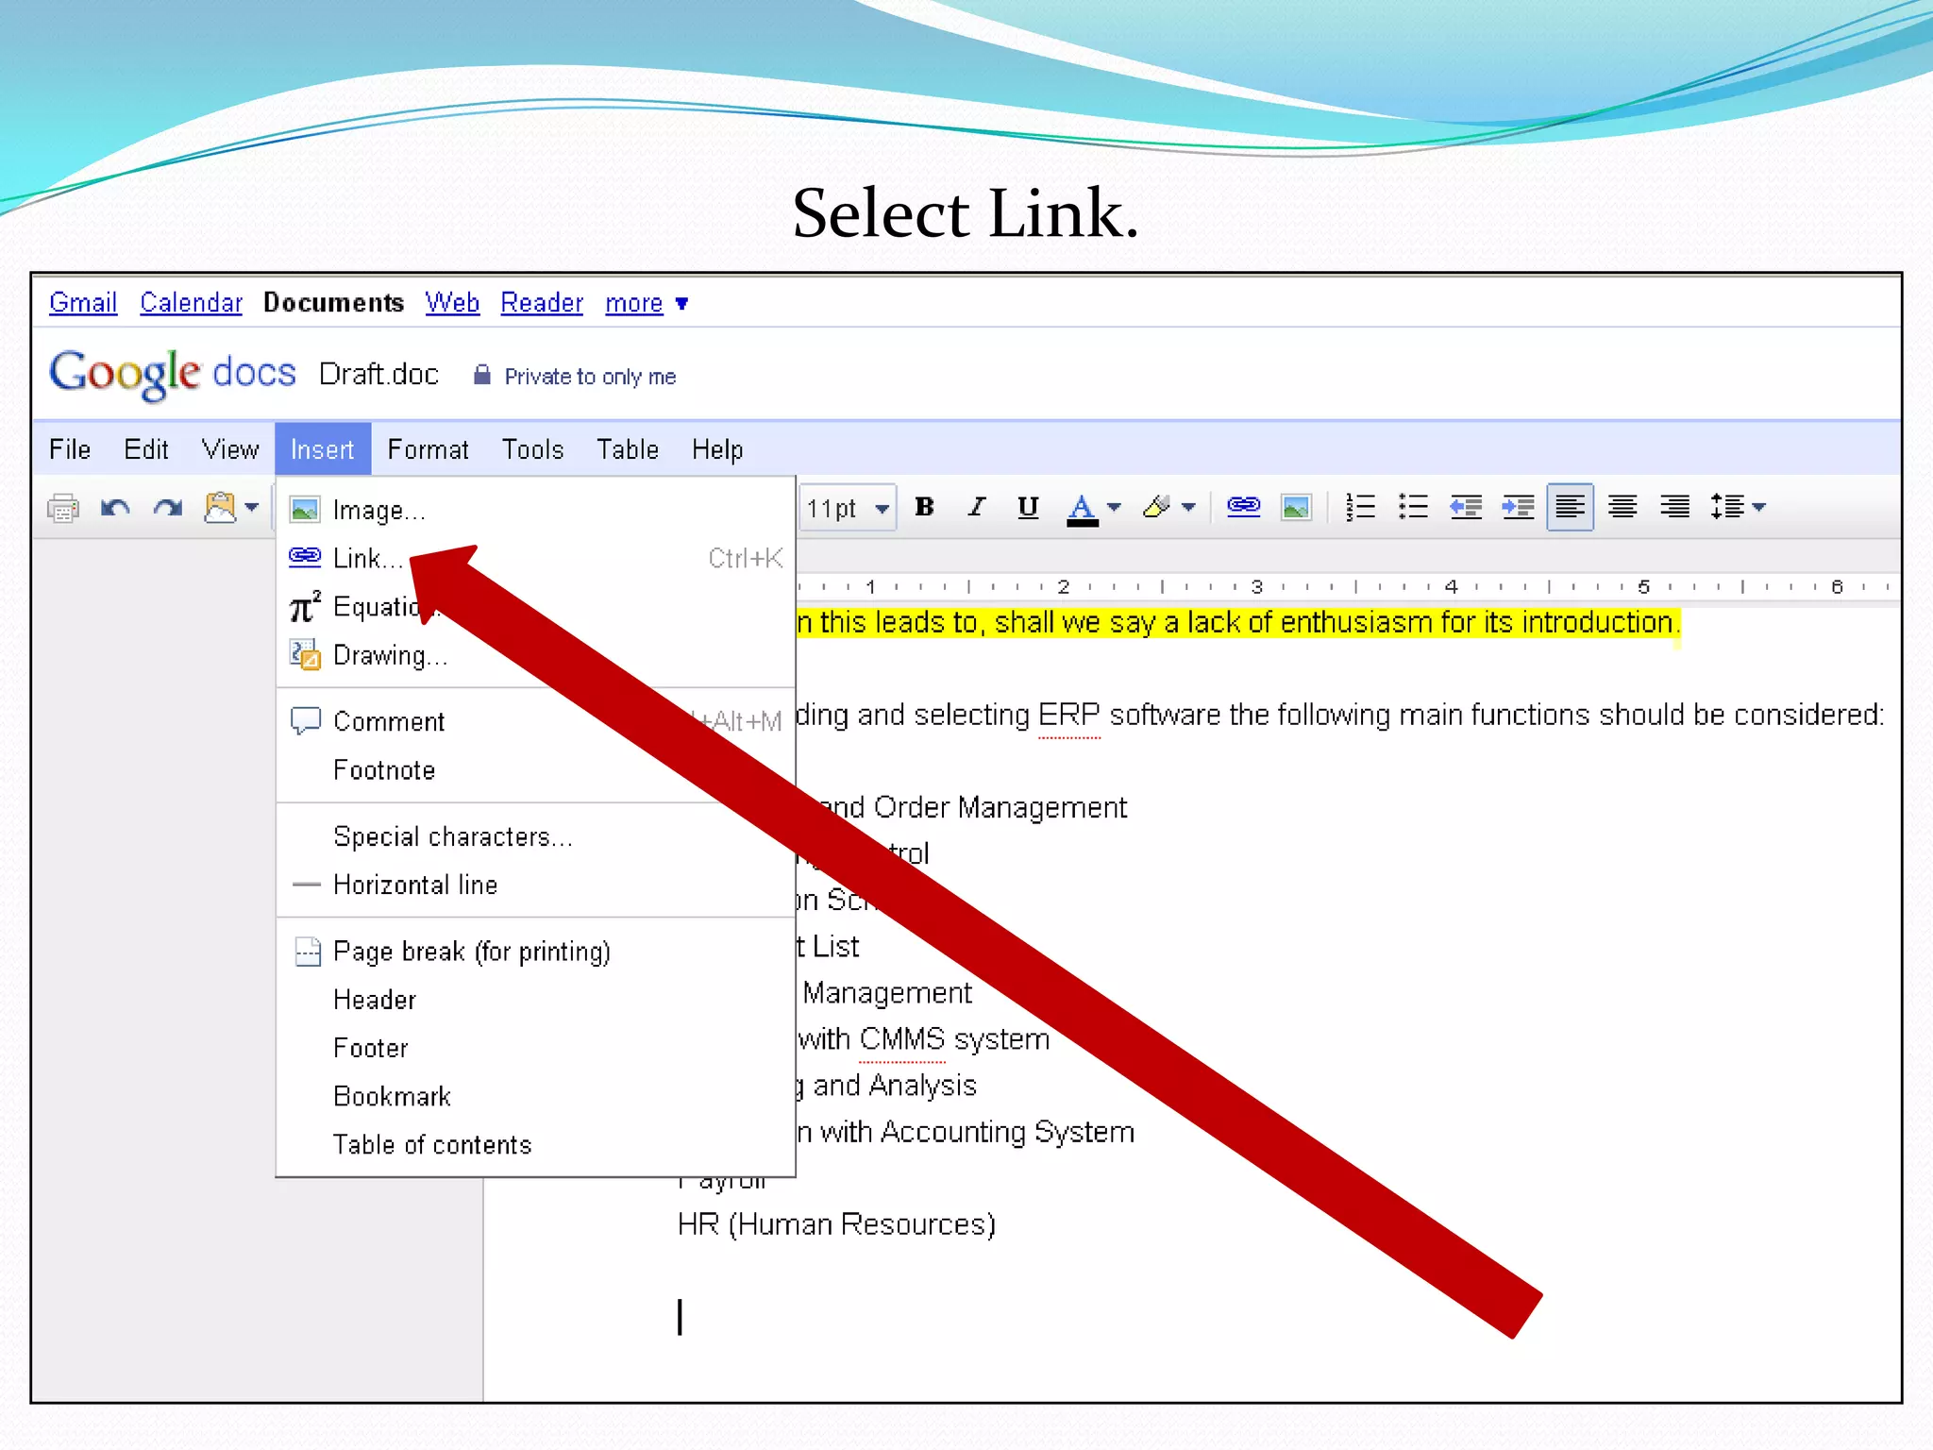Choose Table of contents entry

coord(536,1144)
